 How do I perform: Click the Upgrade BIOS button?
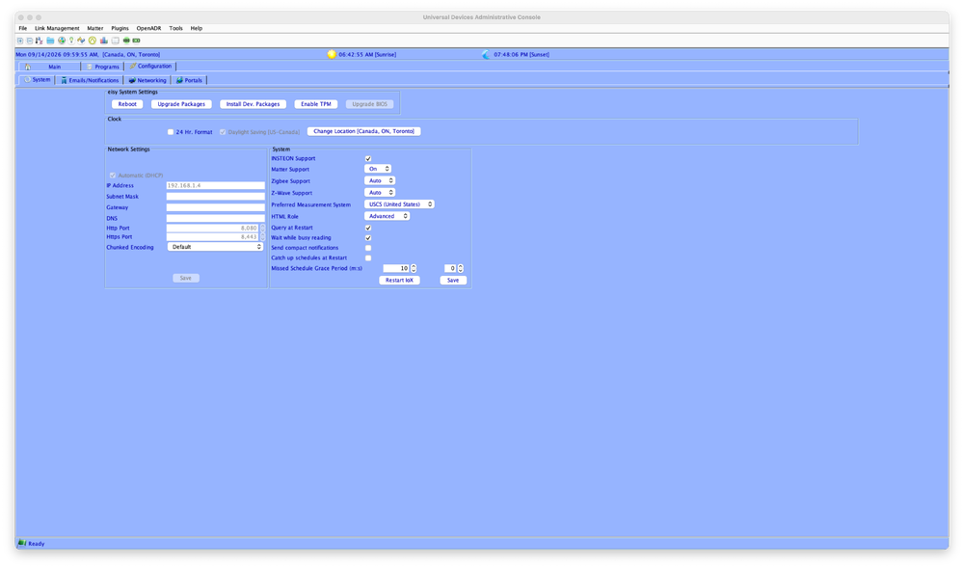(369, 104)
